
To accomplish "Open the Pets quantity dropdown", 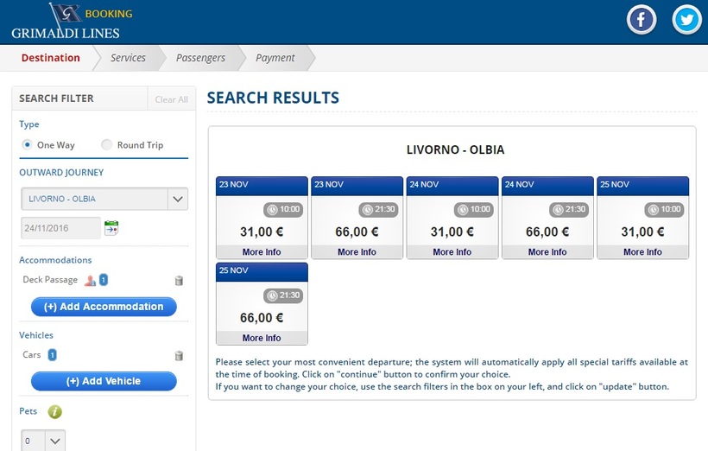I will [43, 441].
